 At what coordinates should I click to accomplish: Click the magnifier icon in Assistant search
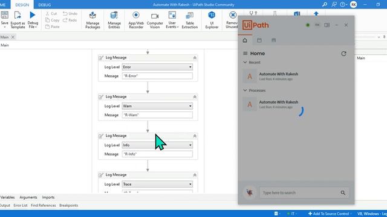click(x=343, y=193)
